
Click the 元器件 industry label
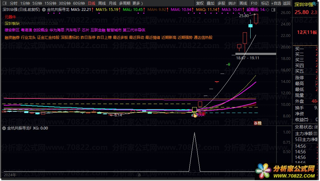click(x=10, y=17)
